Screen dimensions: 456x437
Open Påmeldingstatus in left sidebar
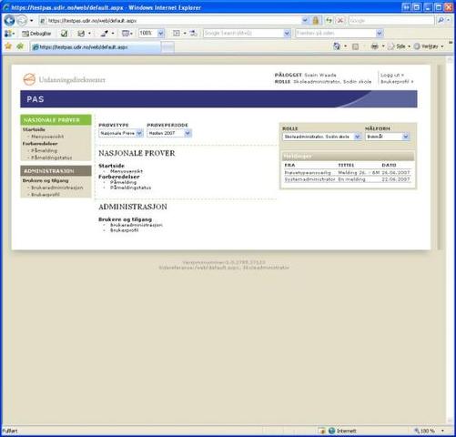pyautogui.click(x=52, y=158)
